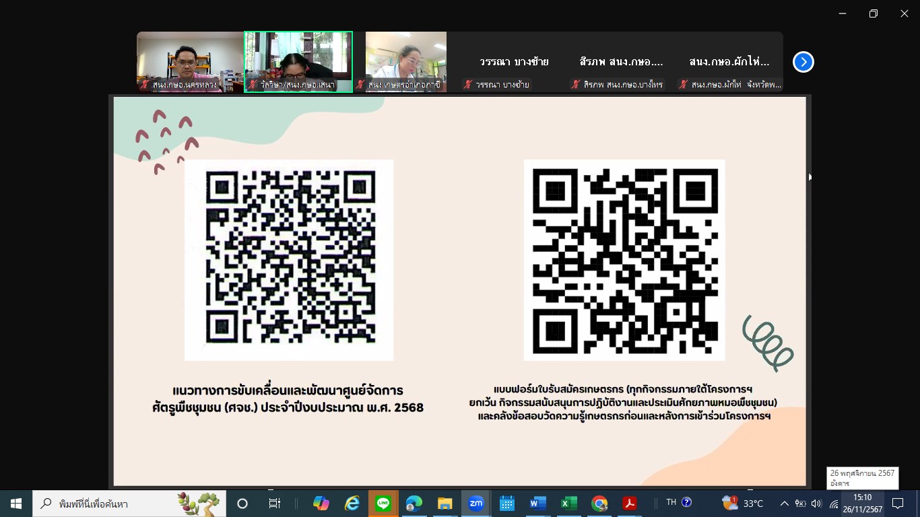The width and height of the screenshot is (920, 517).
Task: Click the left QR code image
Action: (x=289, y=260)
